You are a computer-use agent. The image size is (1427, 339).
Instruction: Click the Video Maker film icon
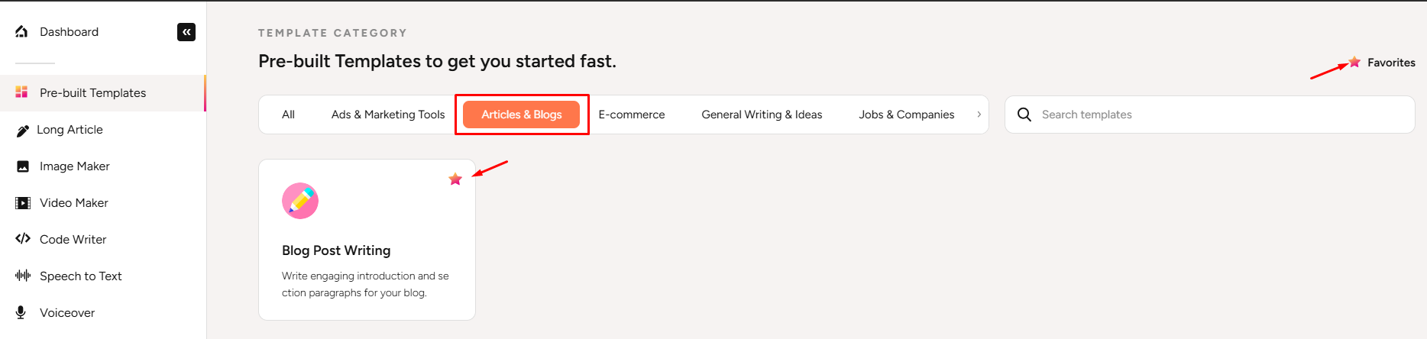tap(23, 203)
